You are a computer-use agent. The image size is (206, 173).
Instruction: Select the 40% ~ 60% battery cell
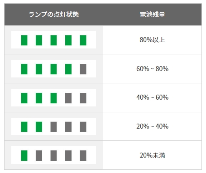(153, 97)
